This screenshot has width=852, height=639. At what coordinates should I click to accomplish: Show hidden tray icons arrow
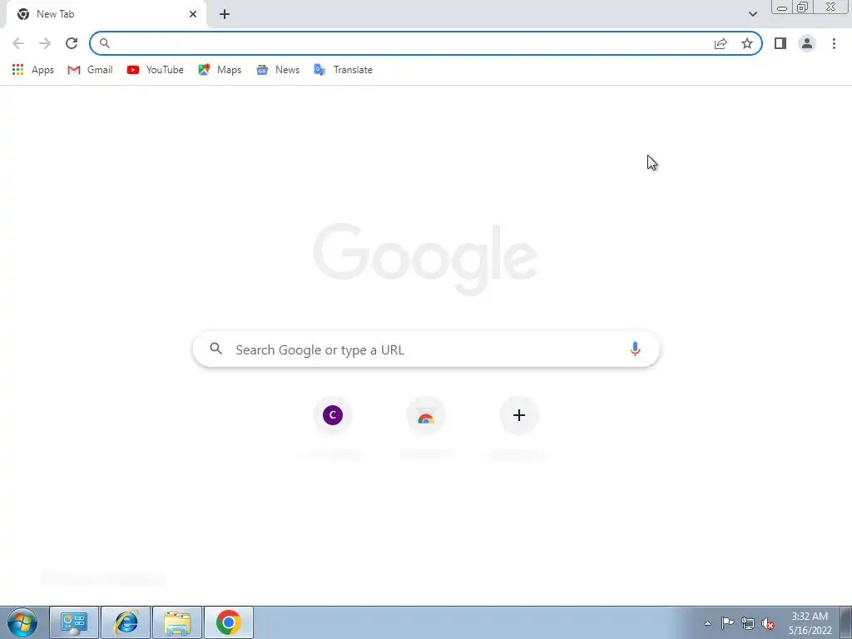tap(707, 623)
